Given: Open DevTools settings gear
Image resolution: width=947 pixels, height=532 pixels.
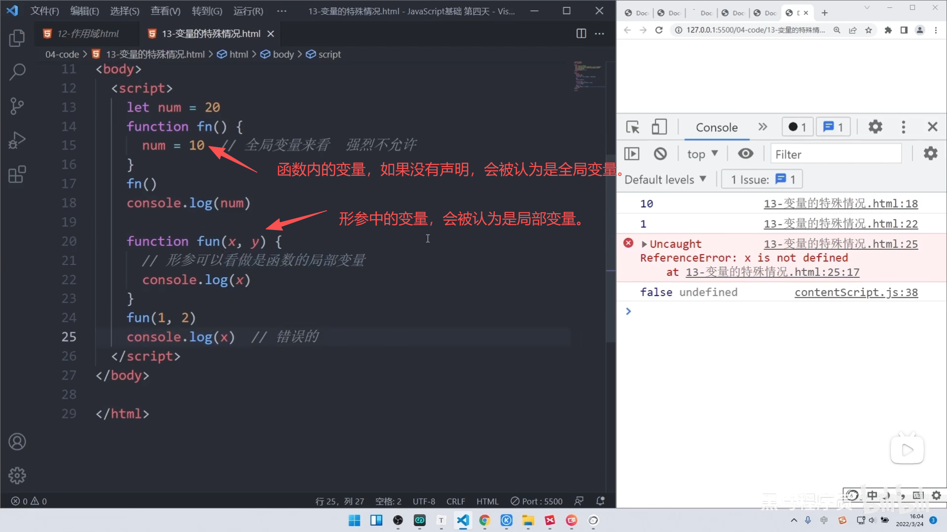Looking at the screenshot, I should coord(875,127).
